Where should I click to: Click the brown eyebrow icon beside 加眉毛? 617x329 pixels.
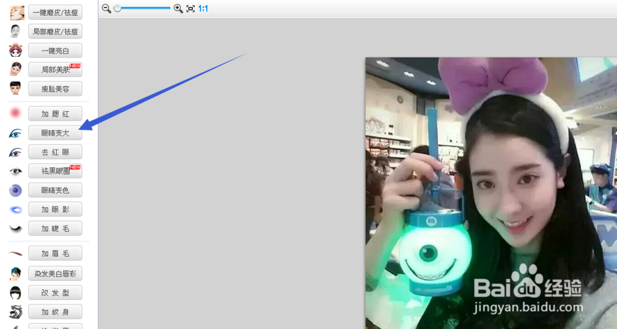(16, 254)
